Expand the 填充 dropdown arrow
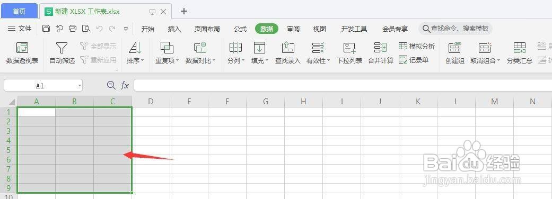Viewport: 552px width, 199px height. 267,61
